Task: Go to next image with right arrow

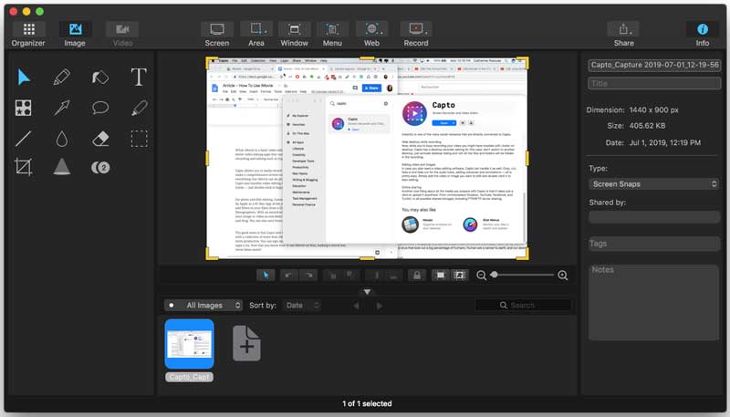Action: tap(380, 306)
